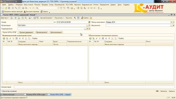Clear the Вид расчета field with X
This screenshot has width=176, height=99.
[x=174, y=26]
